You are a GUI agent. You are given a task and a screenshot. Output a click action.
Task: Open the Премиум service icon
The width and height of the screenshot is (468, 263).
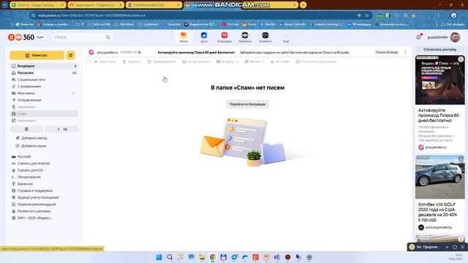(245, 37)
